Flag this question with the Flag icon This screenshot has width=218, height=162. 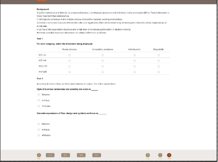(148, 155)
